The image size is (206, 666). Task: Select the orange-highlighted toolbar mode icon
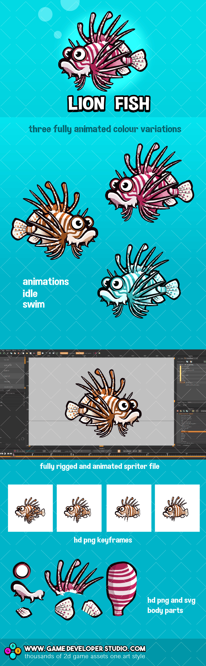[x=39, y=353]
